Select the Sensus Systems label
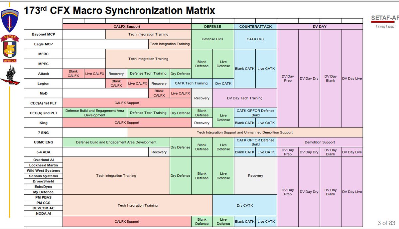The image size is (399, 229). coord(43,176)
